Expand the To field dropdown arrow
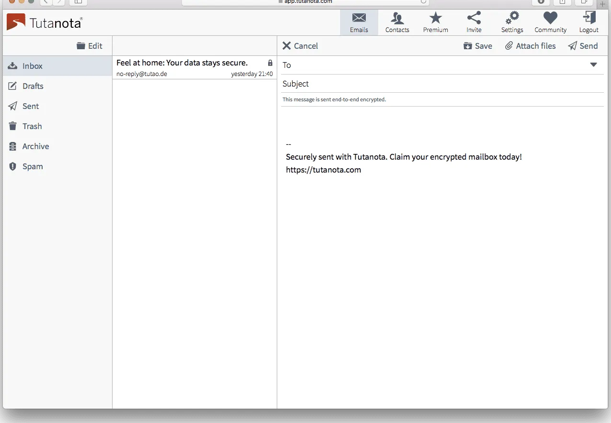The height and width of the screenshot is (423, 611). pos(593,65)
